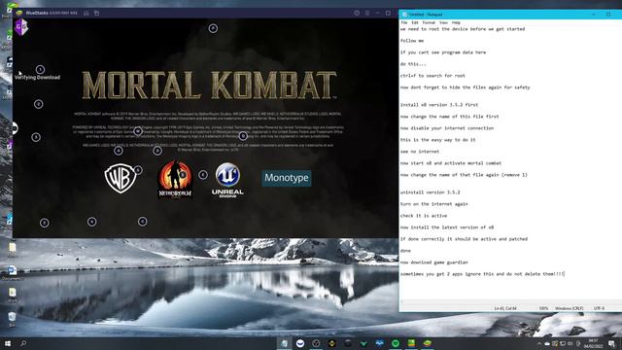Open taskbar search magnifier
This screenshot has height=350, width=622.
click(23, 343)
